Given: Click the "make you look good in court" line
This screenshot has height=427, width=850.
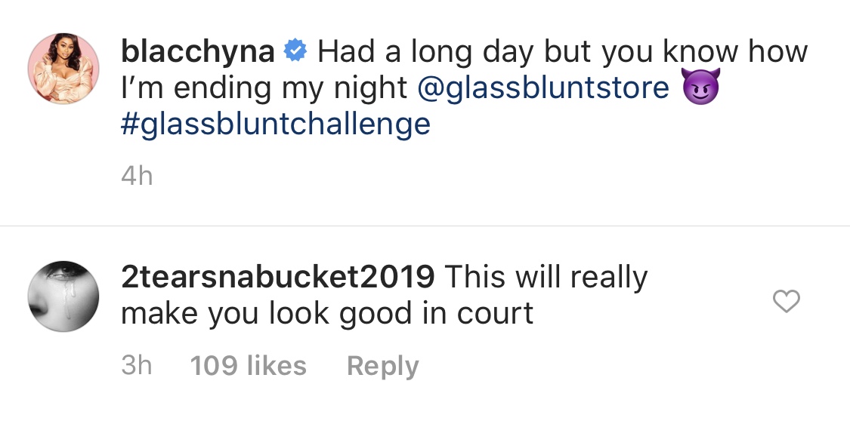Looking at the screenshot, I should point(327,313).
